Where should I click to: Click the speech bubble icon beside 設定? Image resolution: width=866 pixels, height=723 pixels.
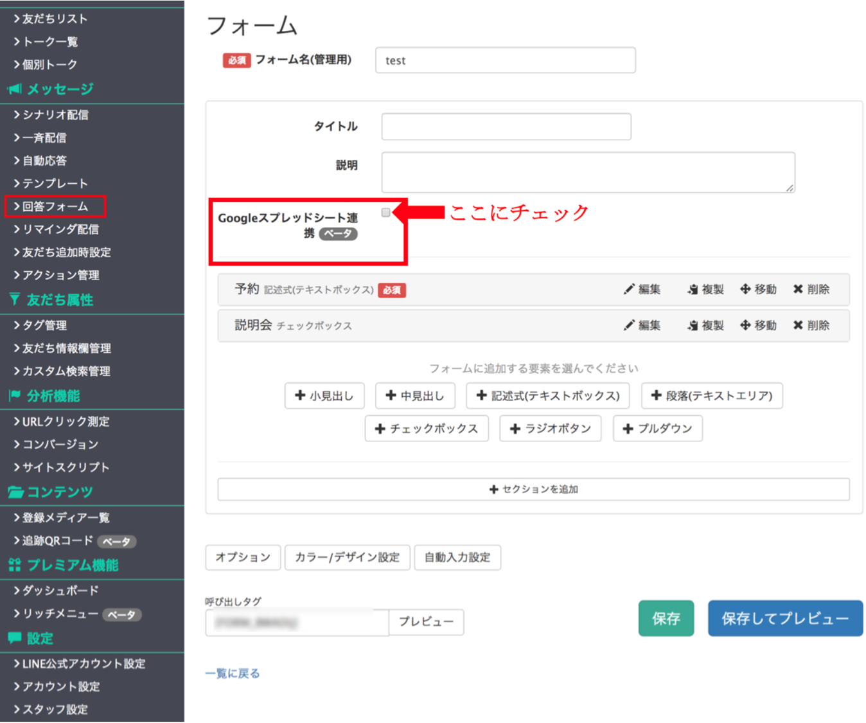(x=15, y=638)
